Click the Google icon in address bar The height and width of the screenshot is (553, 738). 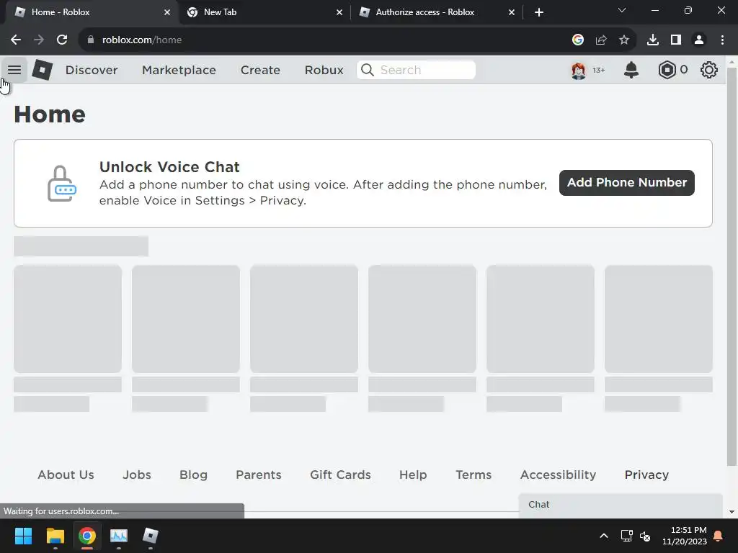pyautogui.click(x=578, y=40)
